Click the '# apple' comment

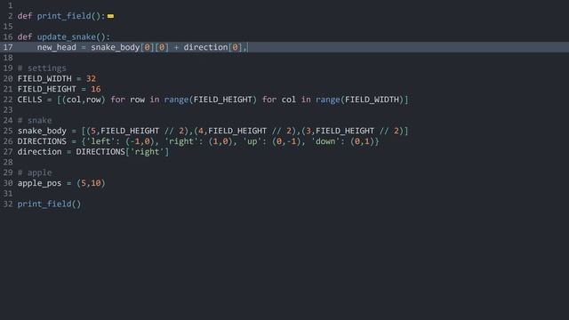tap(35, 172)
